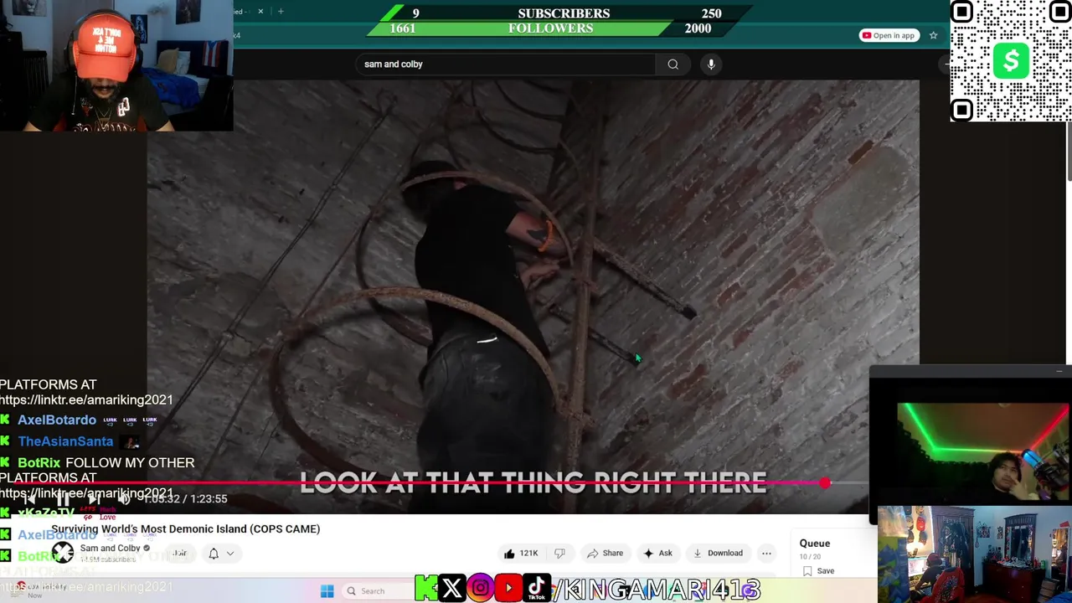The height and width of the screenshot is (603, 1072).
Task: Mute the video with the volume icon
Action: point(123,498)
